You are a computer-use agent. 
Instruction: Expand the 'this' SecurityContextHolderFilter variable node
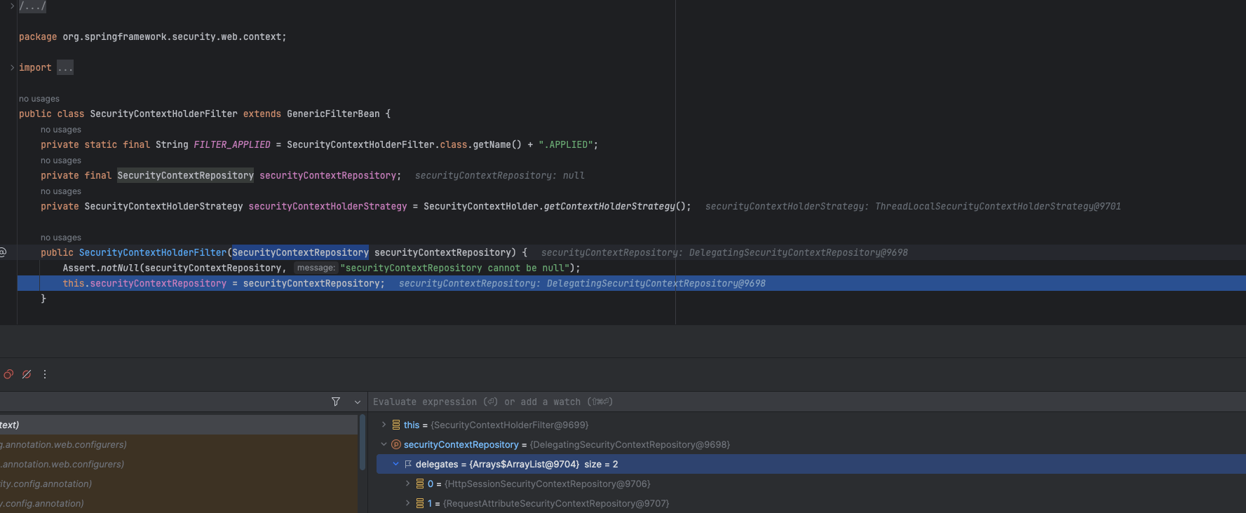click(384, 425)
